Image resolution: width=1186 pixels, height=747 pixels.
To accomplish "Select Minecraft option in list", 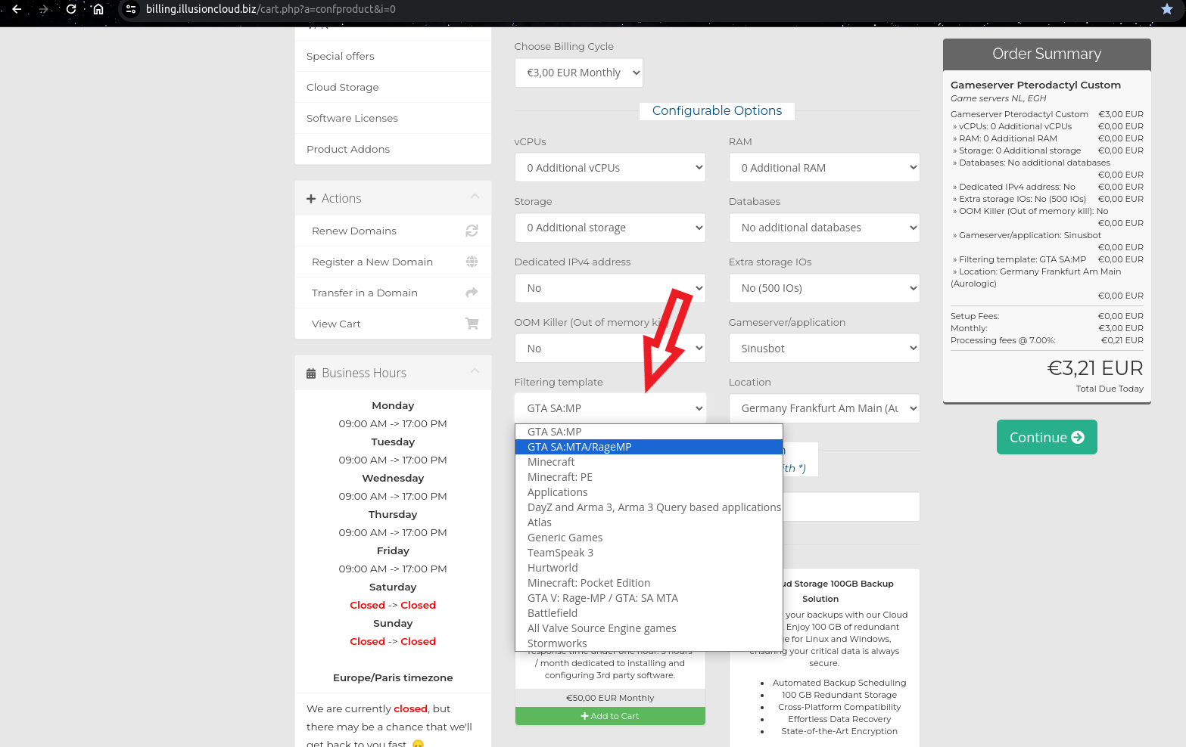I will pyautogui.click(x=649, y=462).
